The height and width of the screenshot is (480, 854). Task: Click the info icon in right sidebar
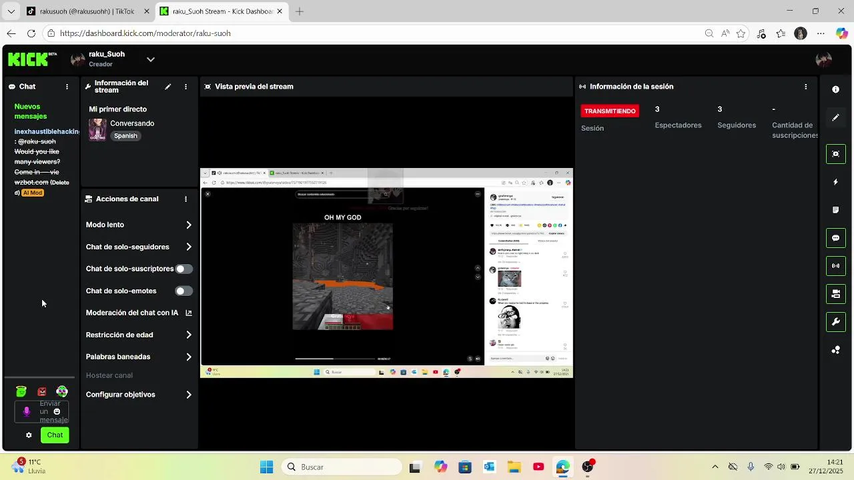click(836, 89)
